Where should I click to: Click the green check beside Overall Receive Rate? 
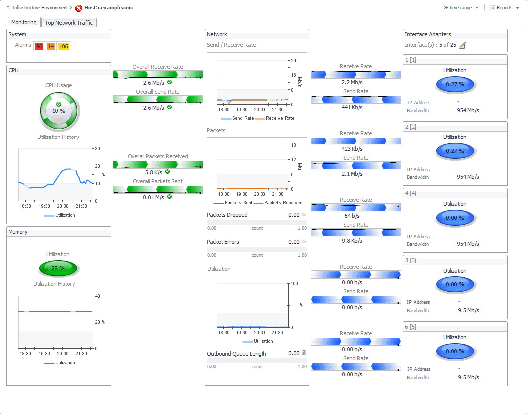click(170, 82)
